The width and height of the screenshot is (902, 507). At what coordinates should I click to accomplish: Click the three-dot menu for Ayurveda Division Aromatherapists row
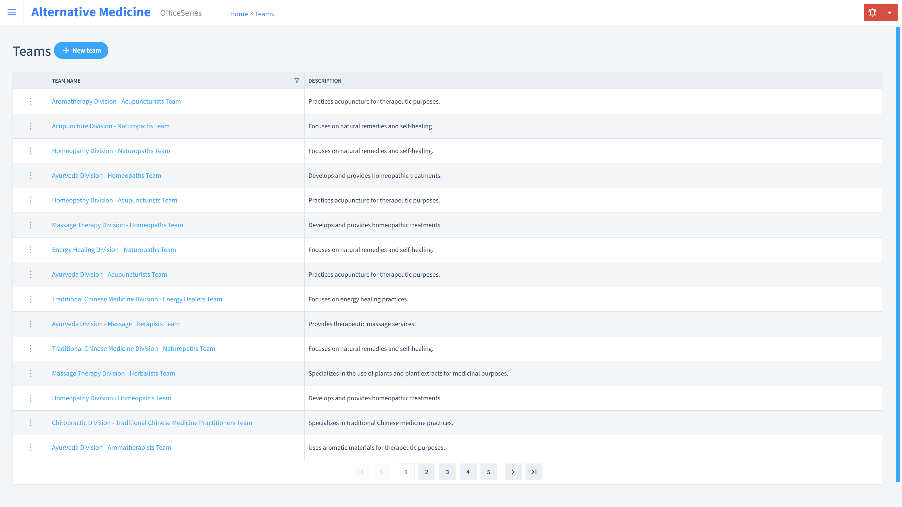30,447
